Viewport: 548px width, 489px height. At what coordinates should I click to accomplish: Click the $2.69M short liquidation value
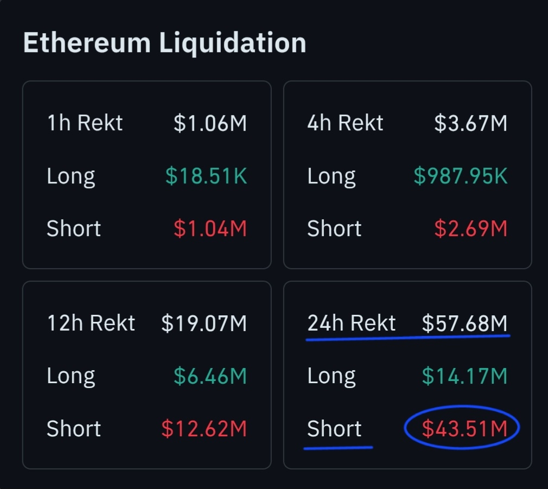click(470, 228)
